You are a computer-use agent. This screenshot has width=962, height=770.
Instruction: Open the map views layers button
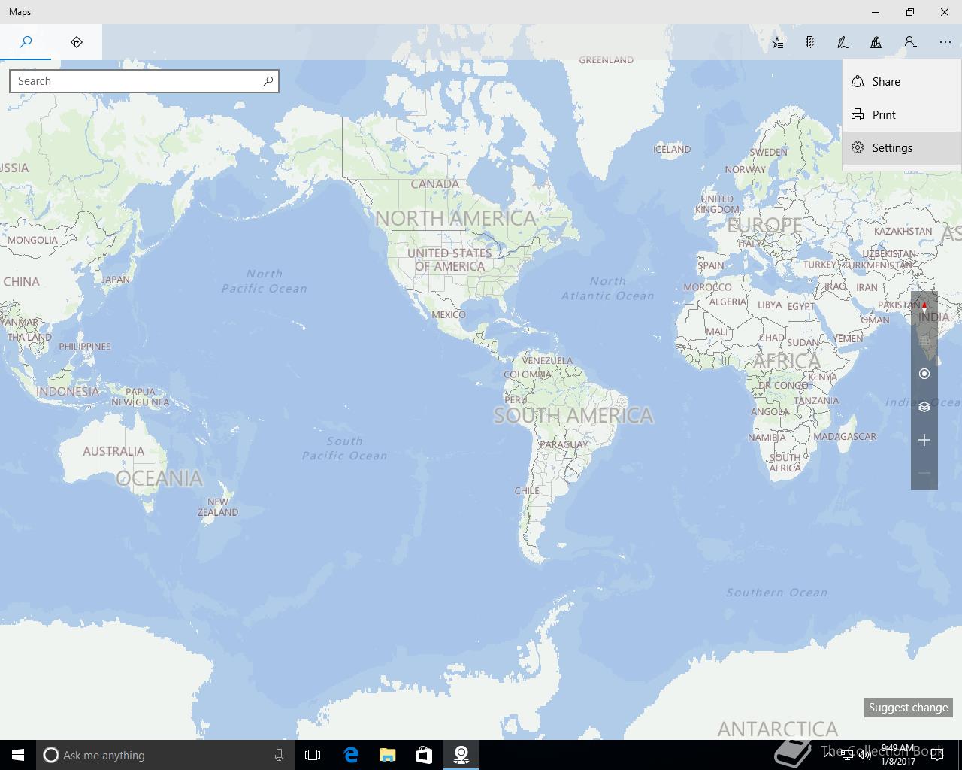924,407
